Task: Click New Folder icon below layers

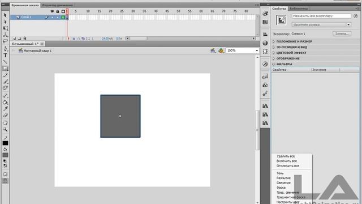Action: tap(19, 39)
